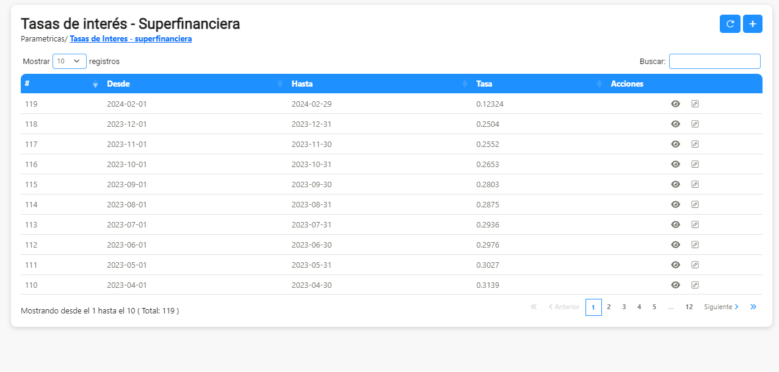Click the Hasta date 2024-02-29
Image resolution: width=779 pixels, height=372 pixels.
312,104
